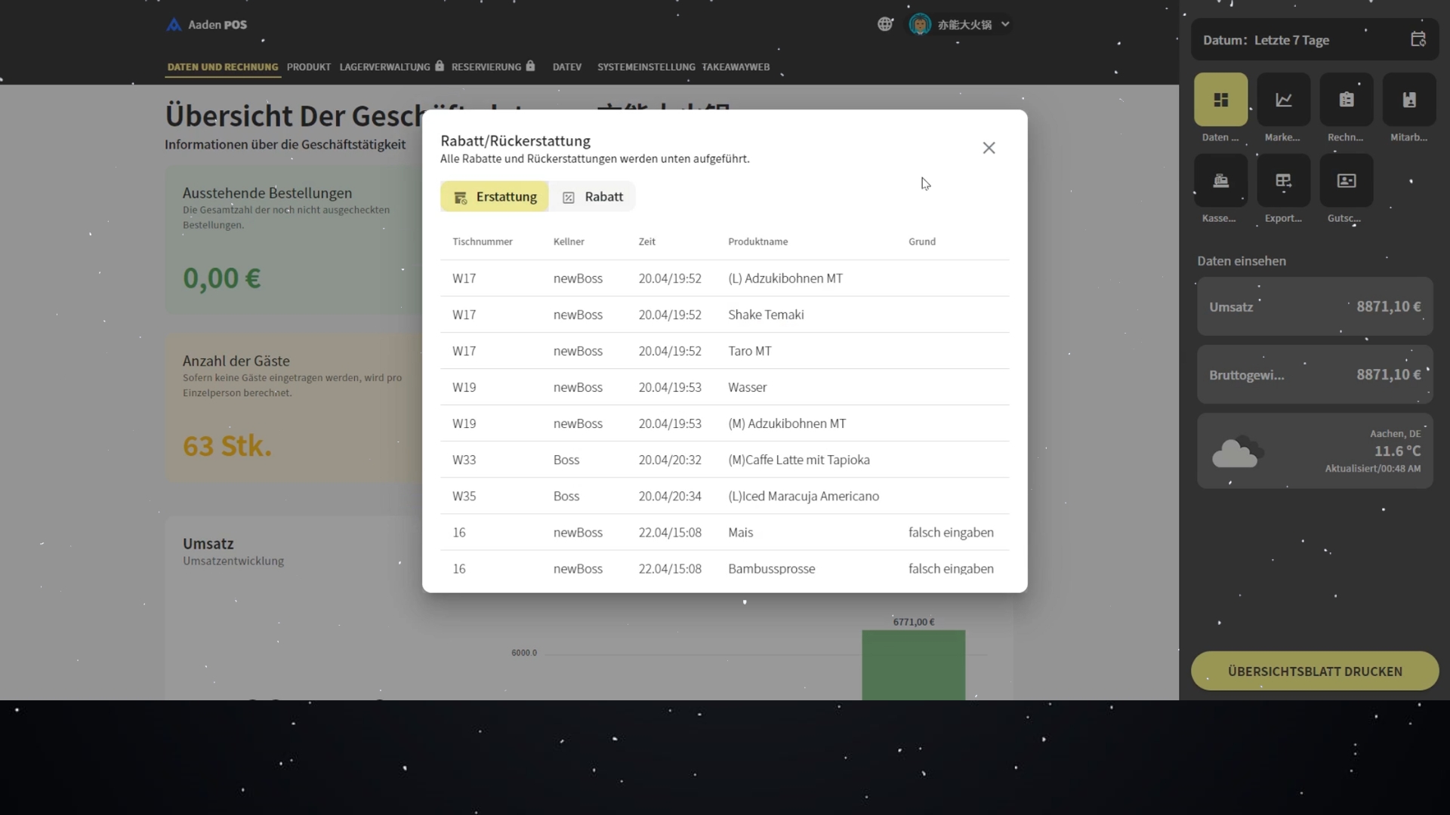
Task: Click the calendar icon beside Datum
Action: (1418, 39)
